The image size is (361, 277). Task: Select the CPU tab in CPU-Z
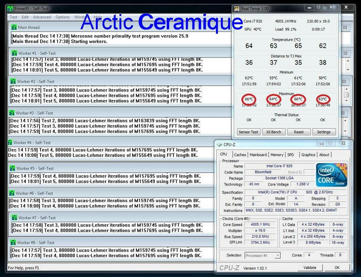click(223, 154)
